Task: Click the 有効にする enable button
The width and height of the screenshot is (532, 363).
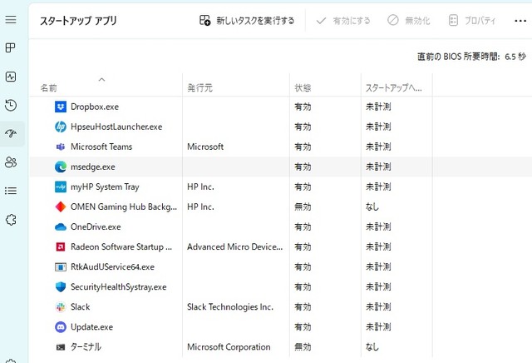Action: tap(343, 21)
